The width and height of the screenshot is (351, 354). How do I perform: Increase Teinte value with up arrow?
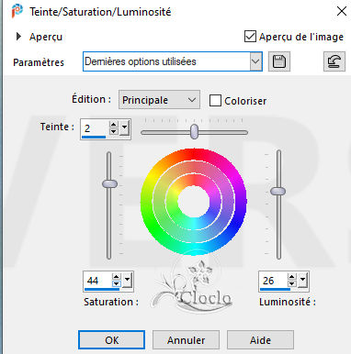click(x=114, y=125)
